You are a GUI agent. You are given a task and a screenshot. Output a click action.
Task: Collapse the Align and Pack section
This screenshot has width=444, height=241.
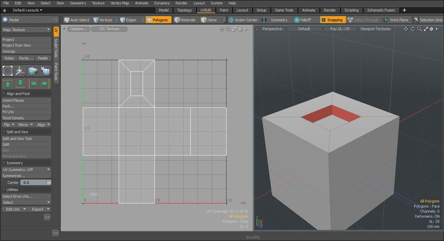[4, 94]
